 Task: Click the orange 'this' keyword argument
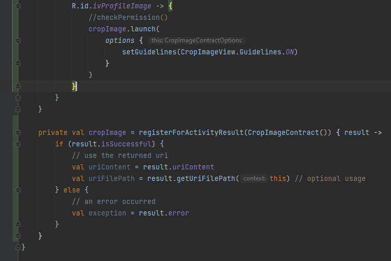[278, 178]
